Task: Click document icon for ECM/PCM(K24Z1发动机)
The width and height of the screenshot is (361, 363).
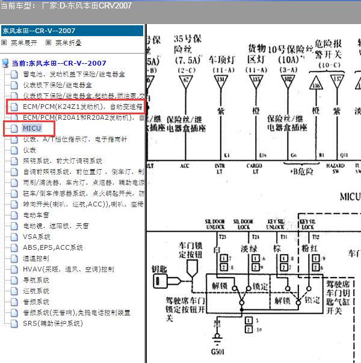Action: (x=14, y=107)
